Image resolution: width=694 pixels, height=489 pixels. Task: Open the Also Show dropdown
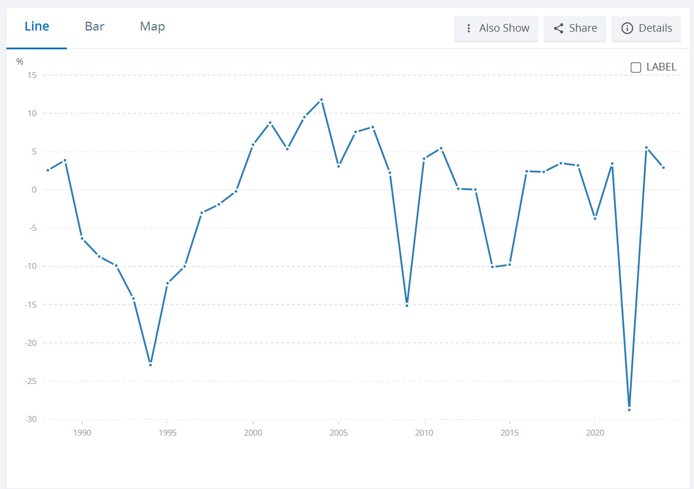496,28
